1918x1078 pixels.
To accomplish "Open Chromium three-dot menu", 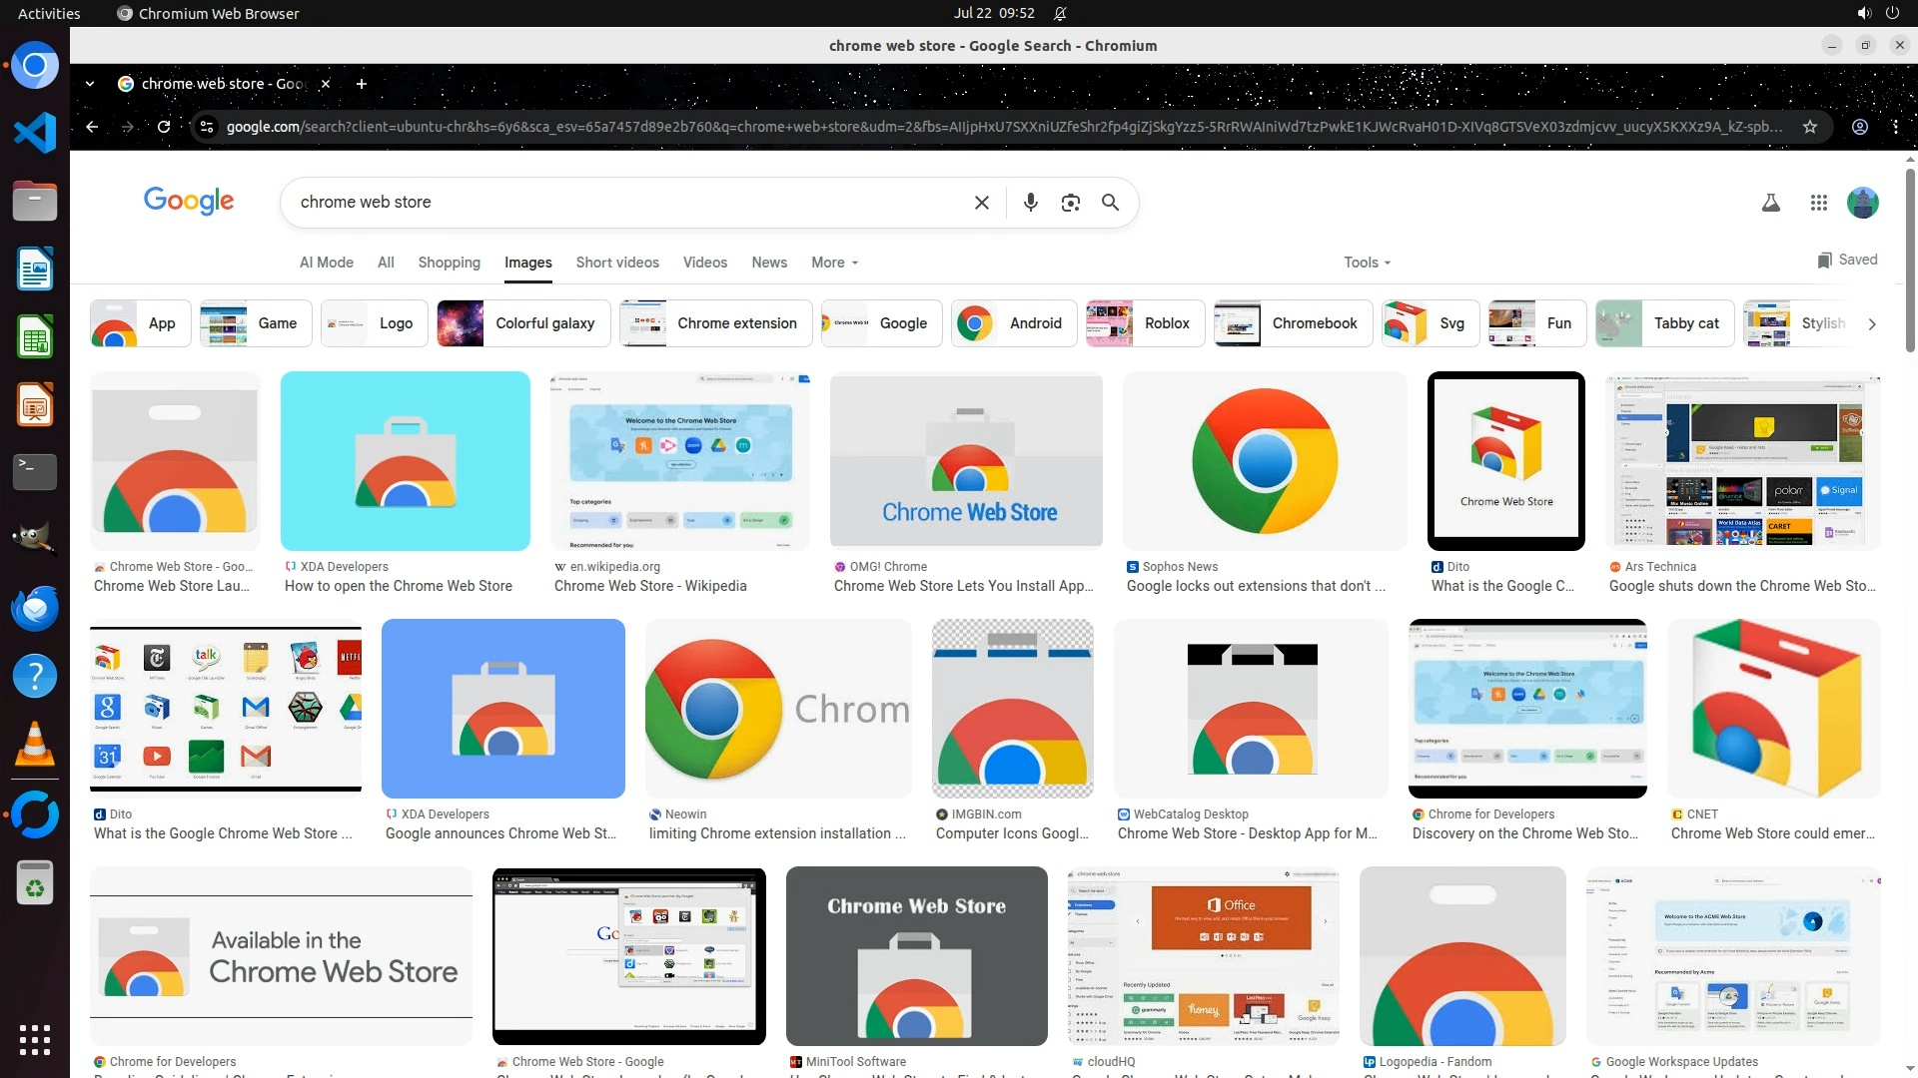I will point(1895,127).
